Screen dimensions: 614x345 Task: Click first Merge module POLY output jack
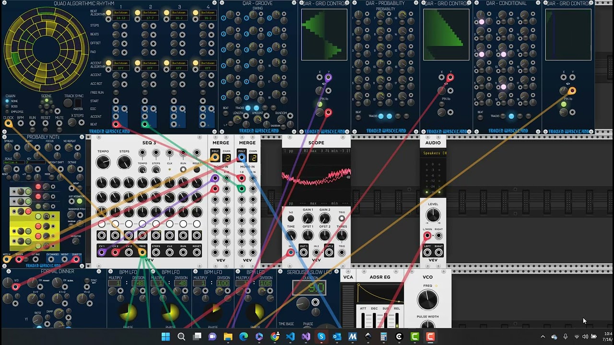215,158
